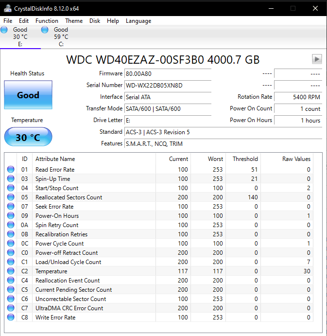Select the Reallocated Sectors Count attribute name

[69, 197]
